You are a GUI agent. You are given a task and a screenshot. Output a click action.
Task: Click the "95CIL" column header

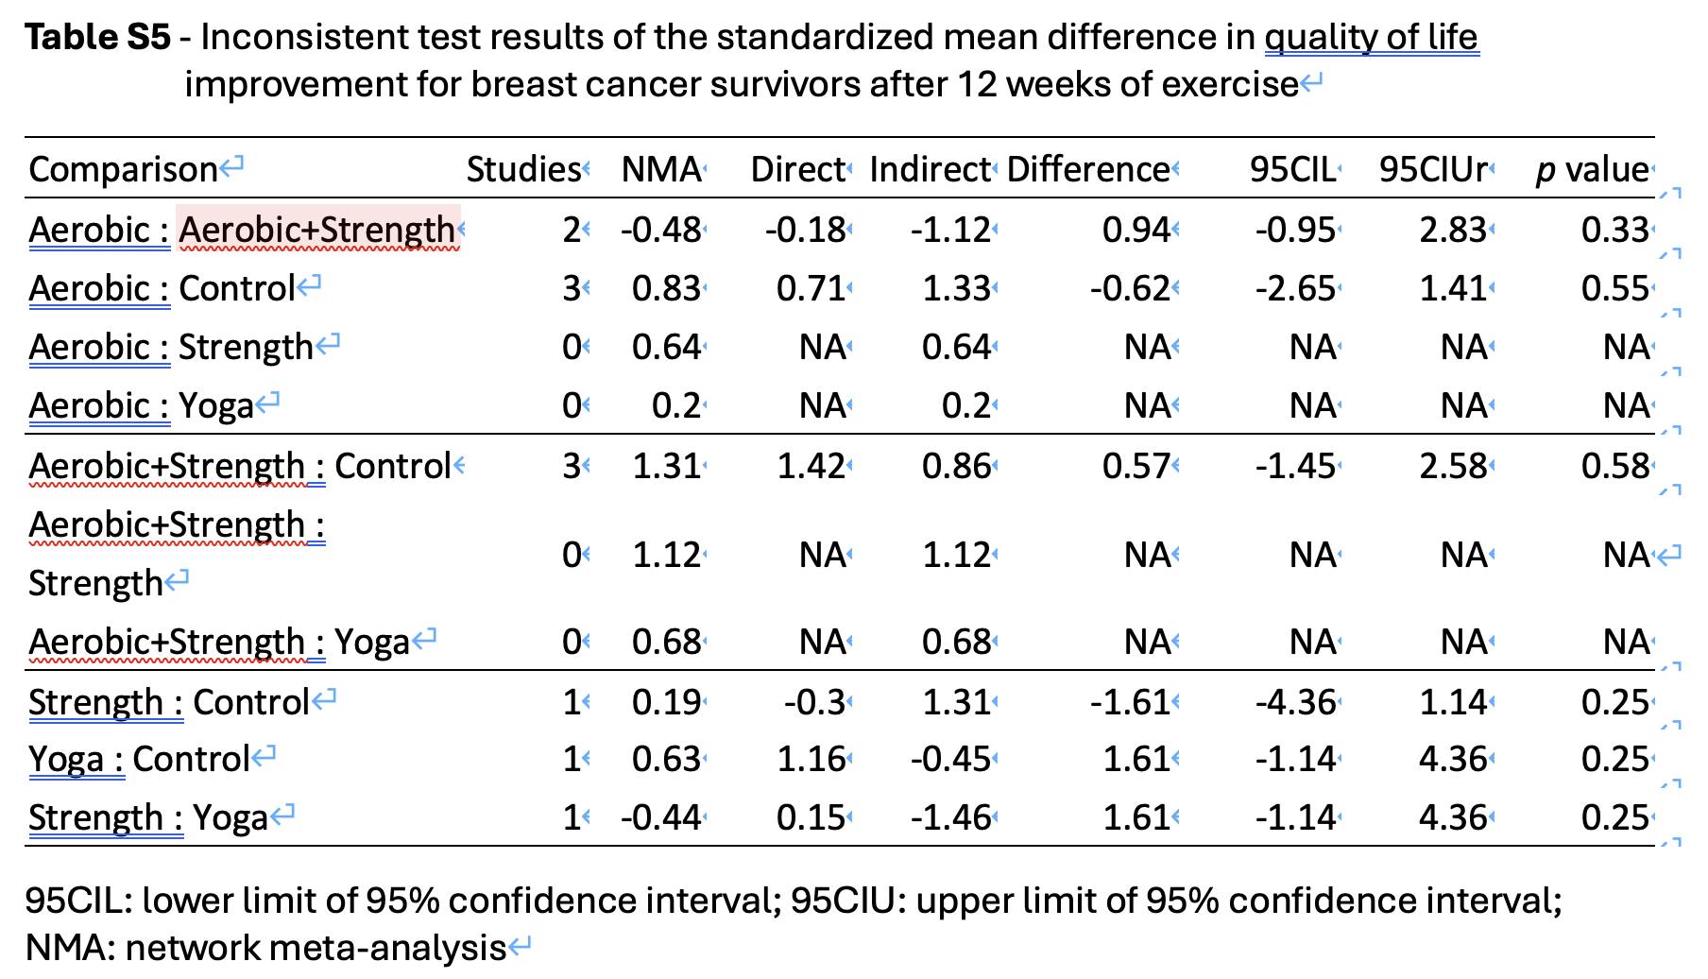[x=1292, y=170]
